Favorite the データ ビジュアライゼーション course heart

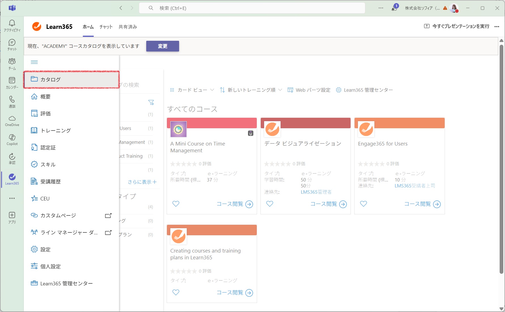(x=270, y=204)
